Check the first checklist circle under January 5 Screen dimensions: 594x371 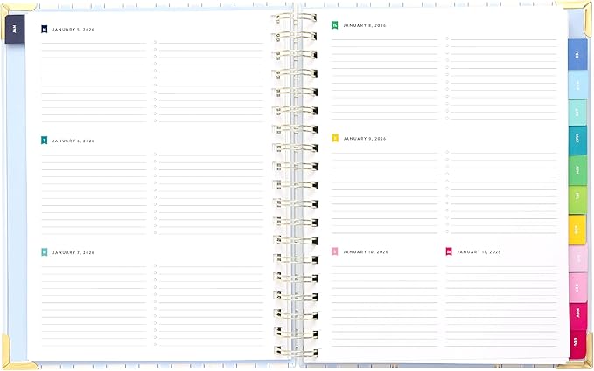click(x=156, y=42)
